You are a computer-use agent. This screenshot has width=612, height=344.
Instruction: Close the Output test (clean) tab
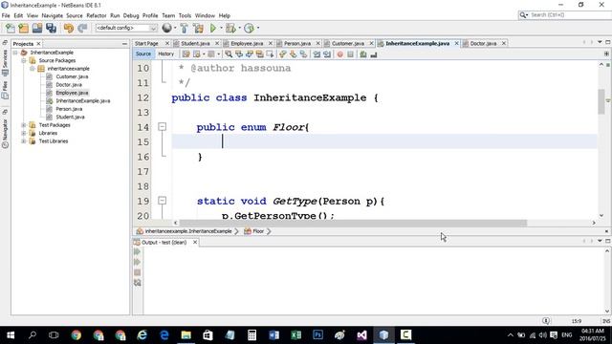coord(195,242)
